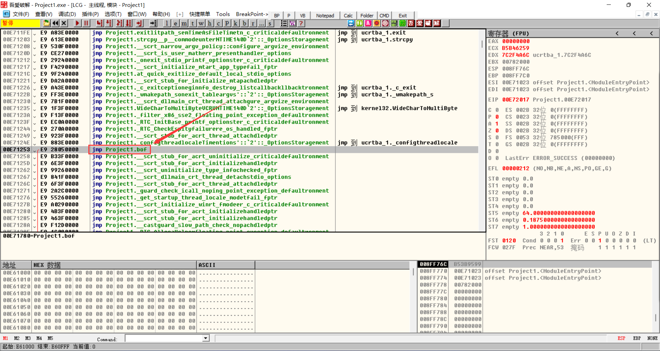The width and height of the screenshot is (660, 351).
Task: Click the Trace Over icon
Action: tap(129, 23)
